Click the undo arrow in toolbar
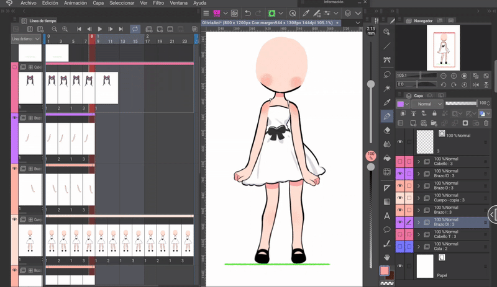 (248, 13)
